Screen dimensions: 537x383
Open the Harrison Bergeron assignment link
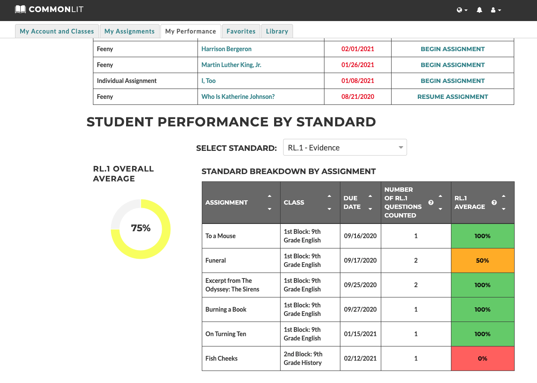226,49
